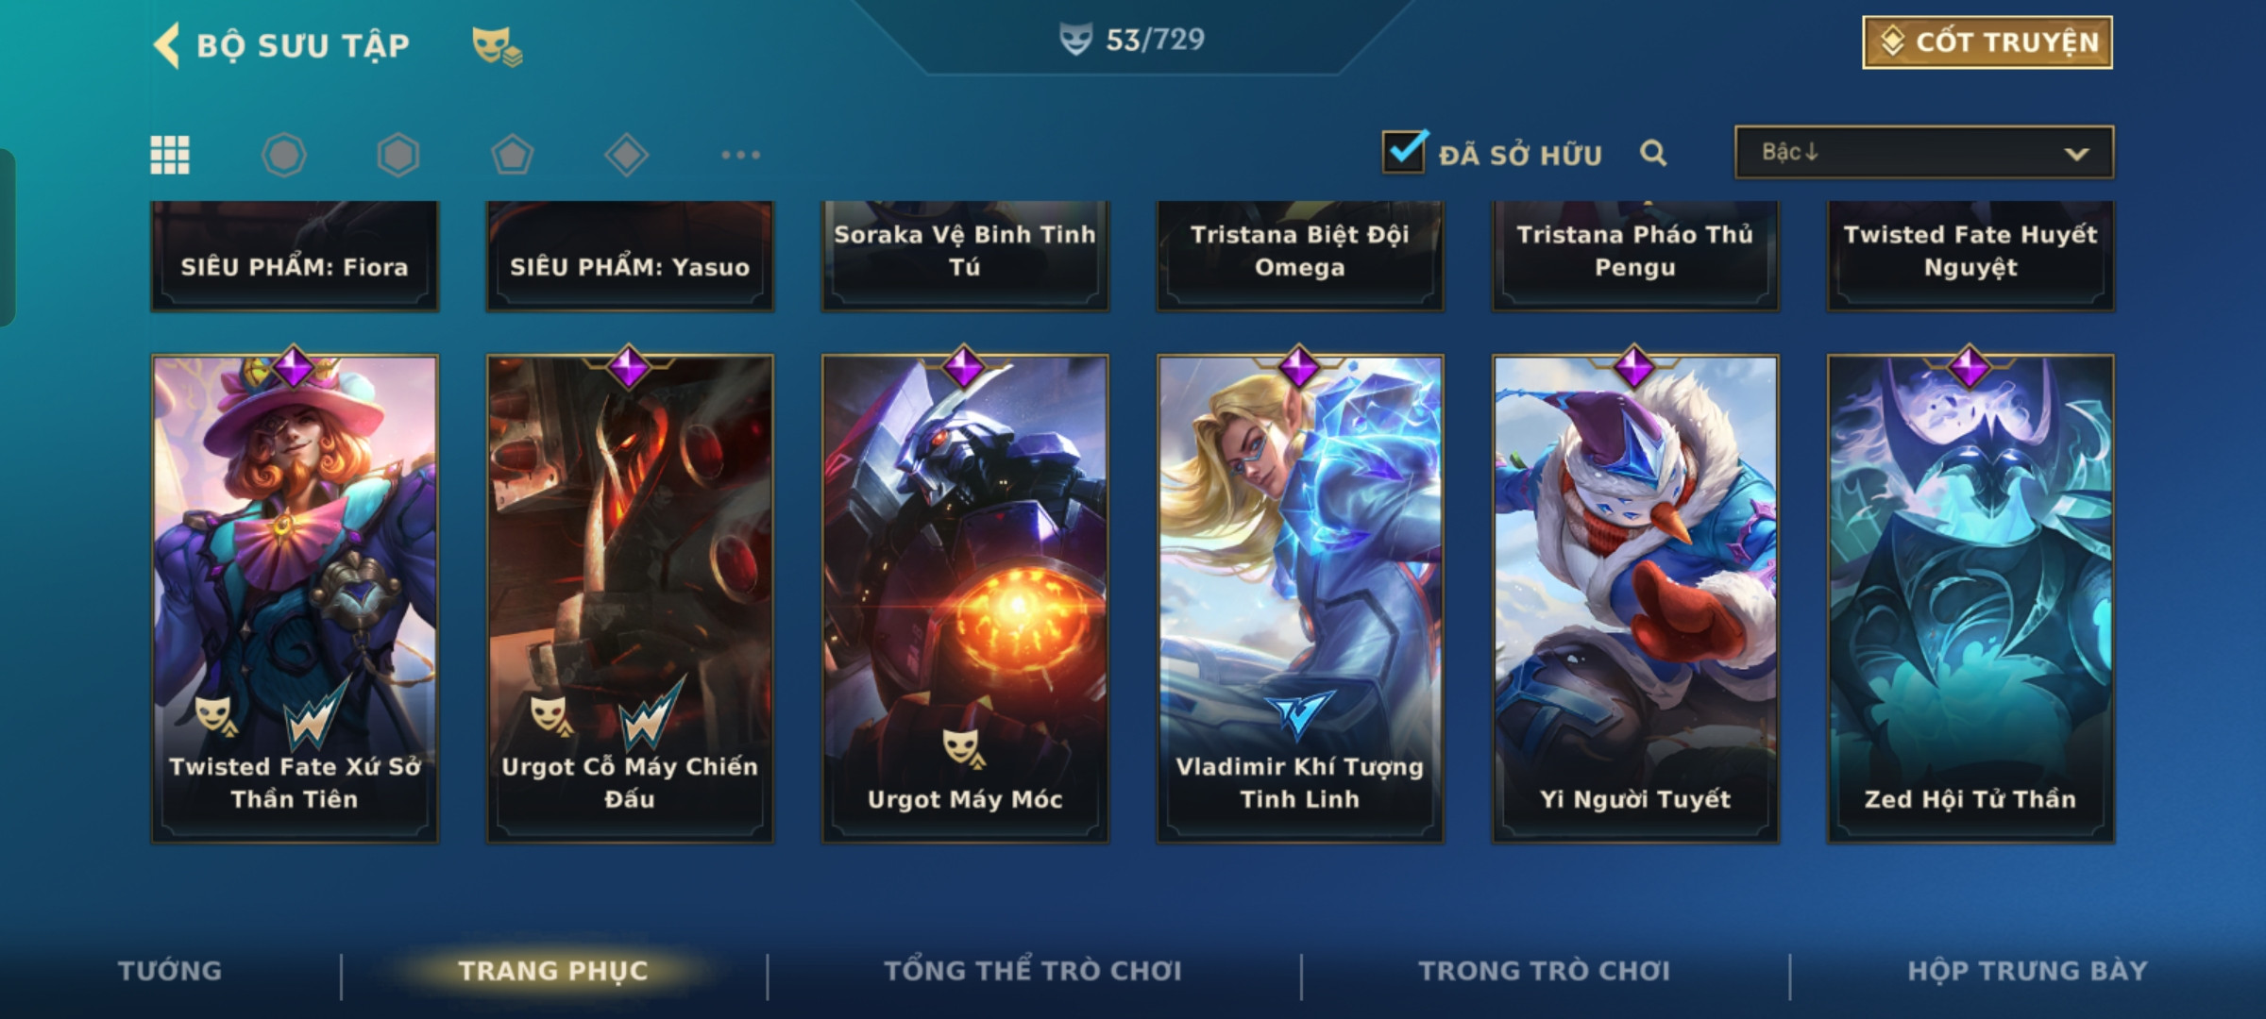Tap the 53/729 skin count indicator
Image resolution: width=2266 pixels, height=1019 pixels.
point(1132,40)
